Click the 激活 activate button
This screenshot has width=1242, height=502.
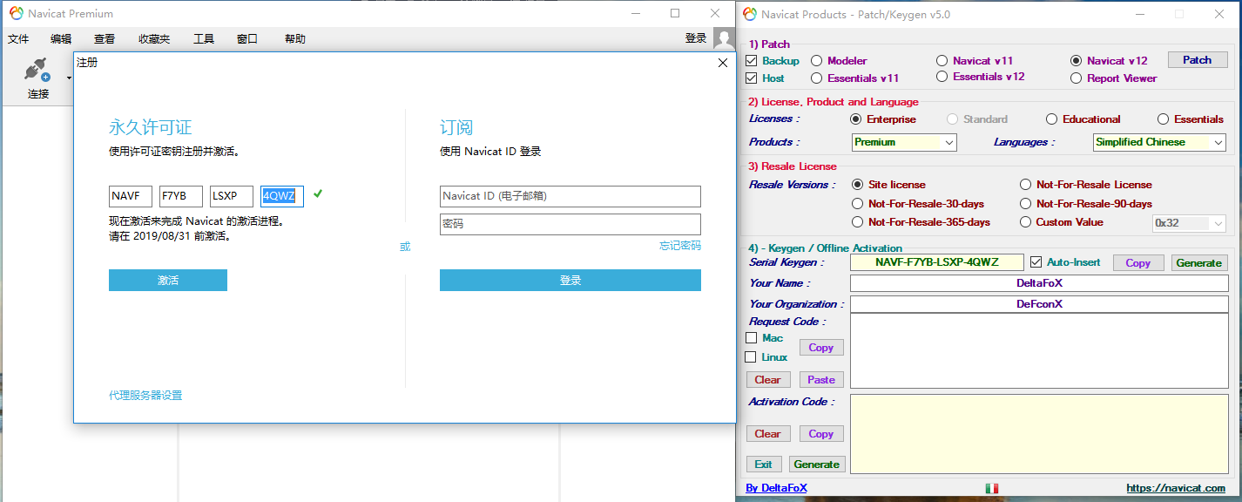point(168,280)
